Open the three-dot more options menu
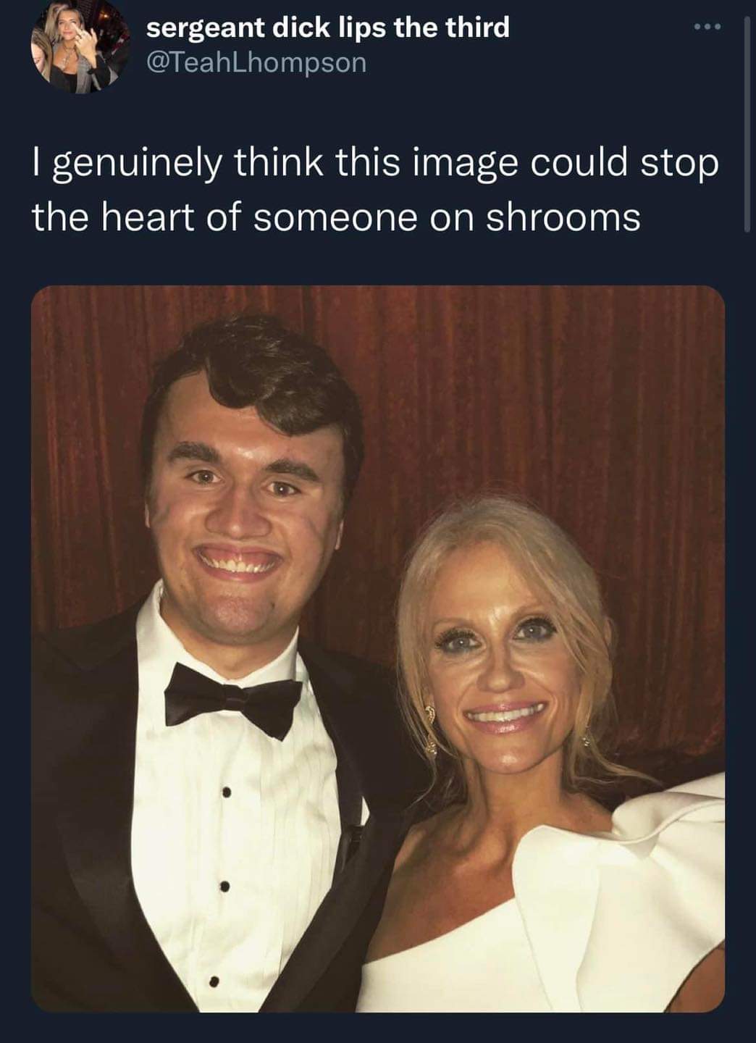756x1043 pixels. (707, 28)
